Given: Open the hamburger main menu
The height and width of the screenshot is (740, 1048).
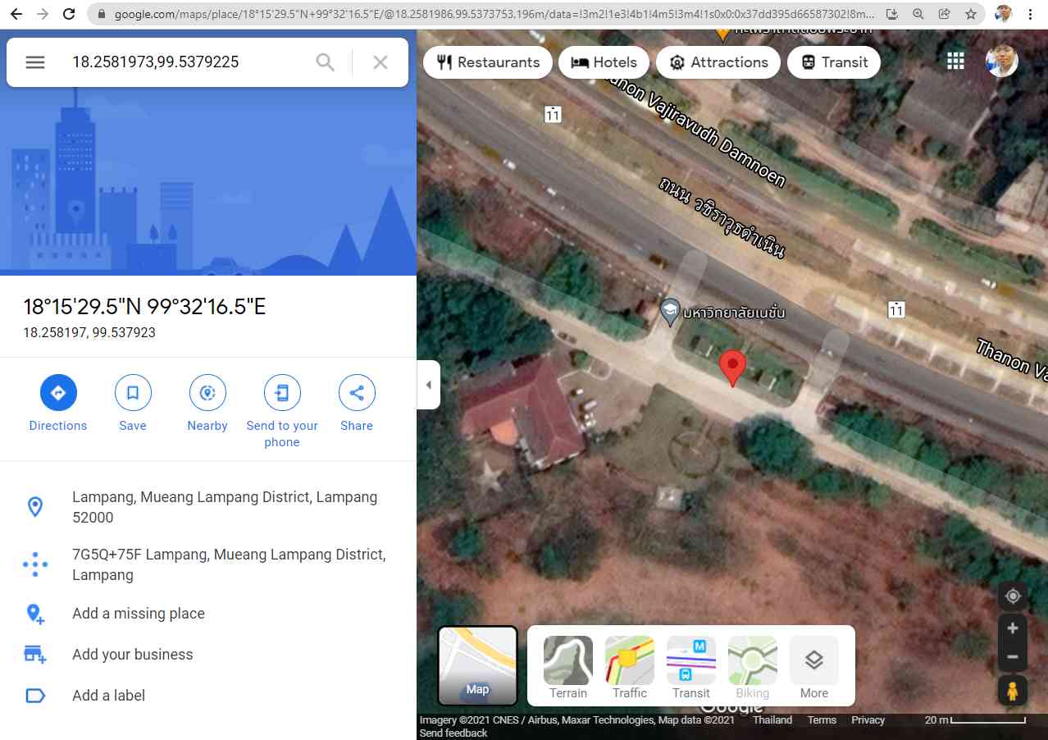Looking at the screenshot, I should click(35, 62).
